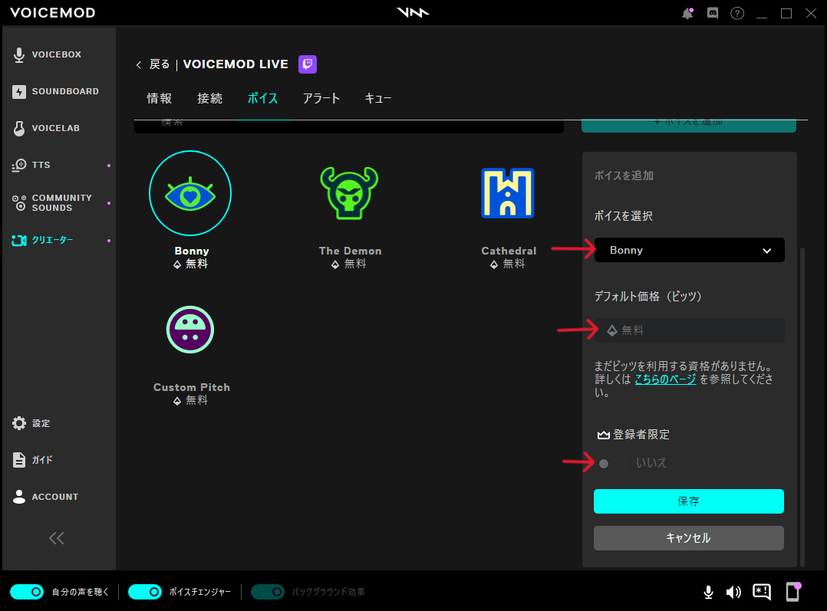Open the feedback chat icon

[x=762, y=592]
